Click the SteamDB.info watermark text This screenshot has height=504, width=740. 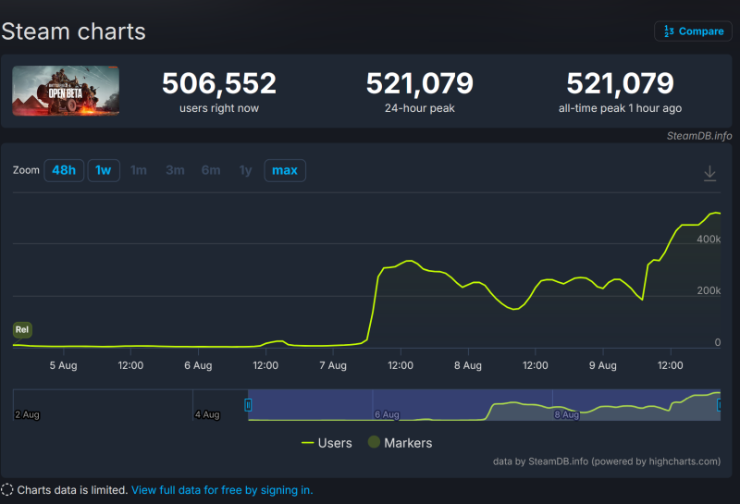coord(699,136)
